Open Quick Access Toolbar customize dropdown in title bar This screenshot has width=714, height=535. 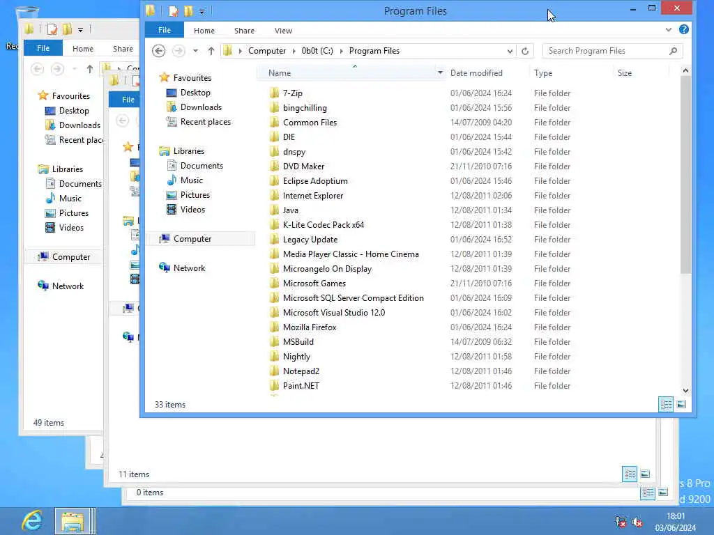click(202, 11)
